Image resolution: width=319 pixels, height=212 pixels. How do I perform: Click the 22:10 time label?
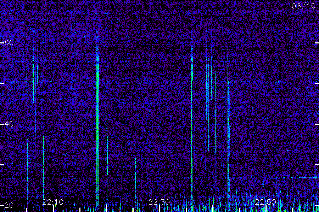[x=53, y=202]
